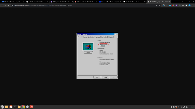This screenshot has width=195, height=109.
Task: Open the tab search dropdown arrow
Action: (x=183, y=2)
